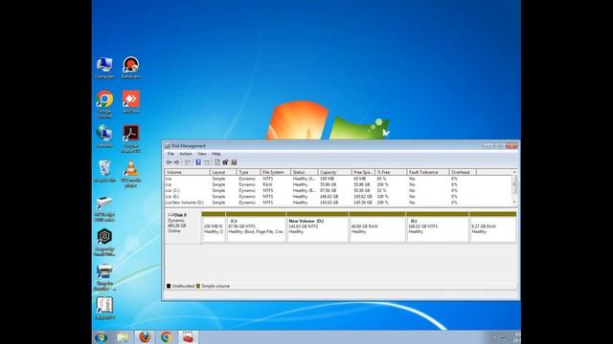
Task: Select the 100 MB partition block
Action: pos(214,227)
